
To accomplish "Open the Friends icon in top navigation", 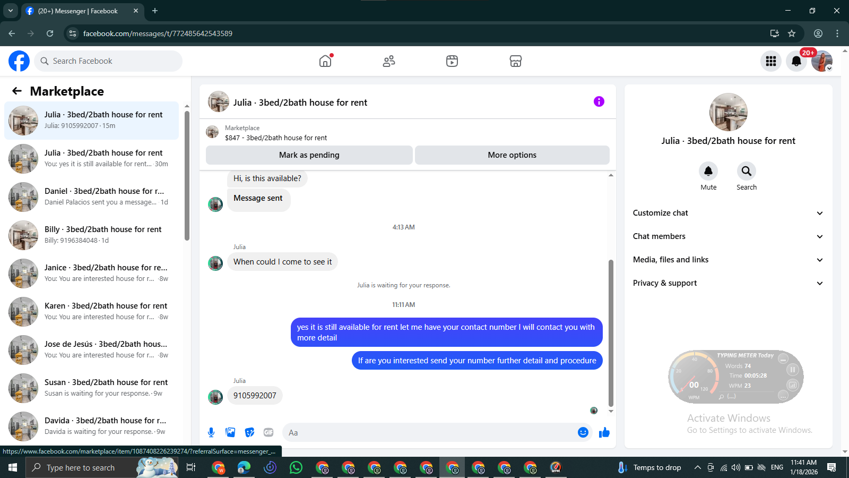I will tap(389, 61).
